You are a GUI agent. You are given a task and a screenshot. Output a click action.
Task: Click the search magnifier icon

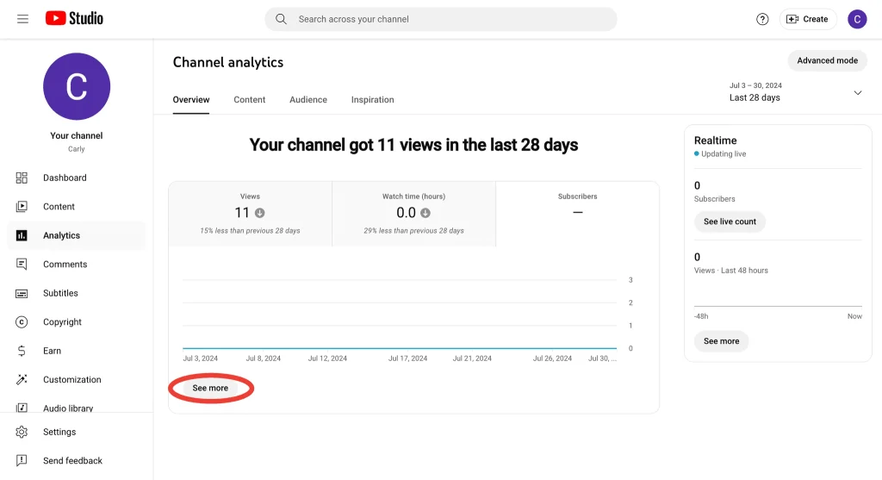(x=281, y=19)
